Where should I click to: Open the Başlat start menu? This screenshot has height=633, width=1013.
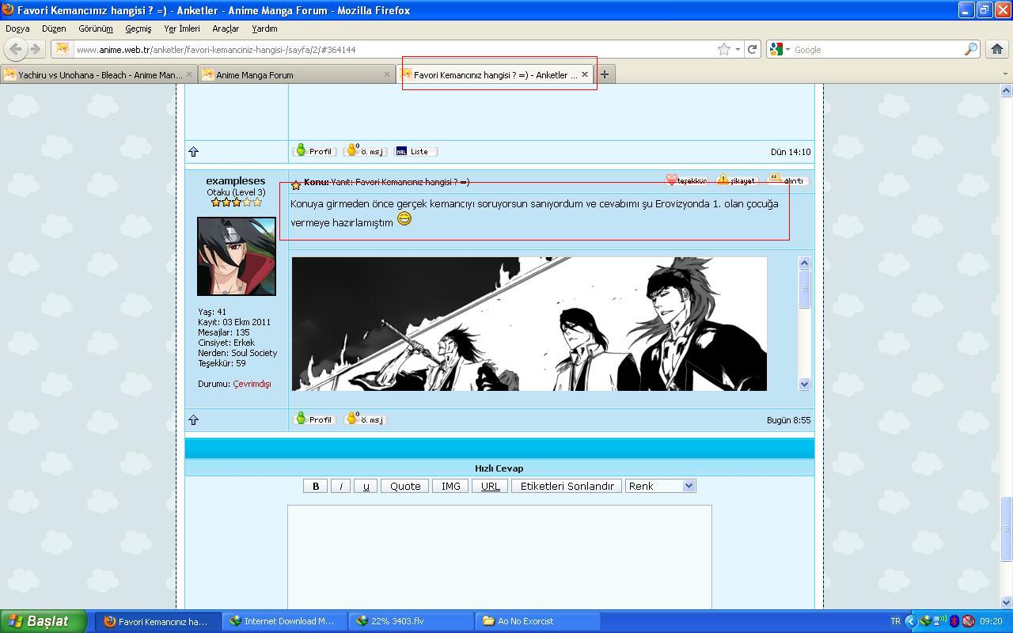point(44,621)
